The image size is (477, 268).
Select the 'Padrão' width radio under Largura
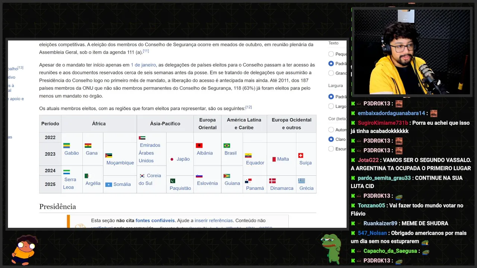(x=331, y=97)
